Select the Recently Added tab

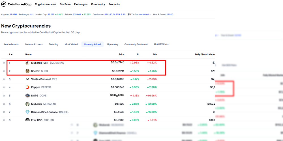click(93, 44)
